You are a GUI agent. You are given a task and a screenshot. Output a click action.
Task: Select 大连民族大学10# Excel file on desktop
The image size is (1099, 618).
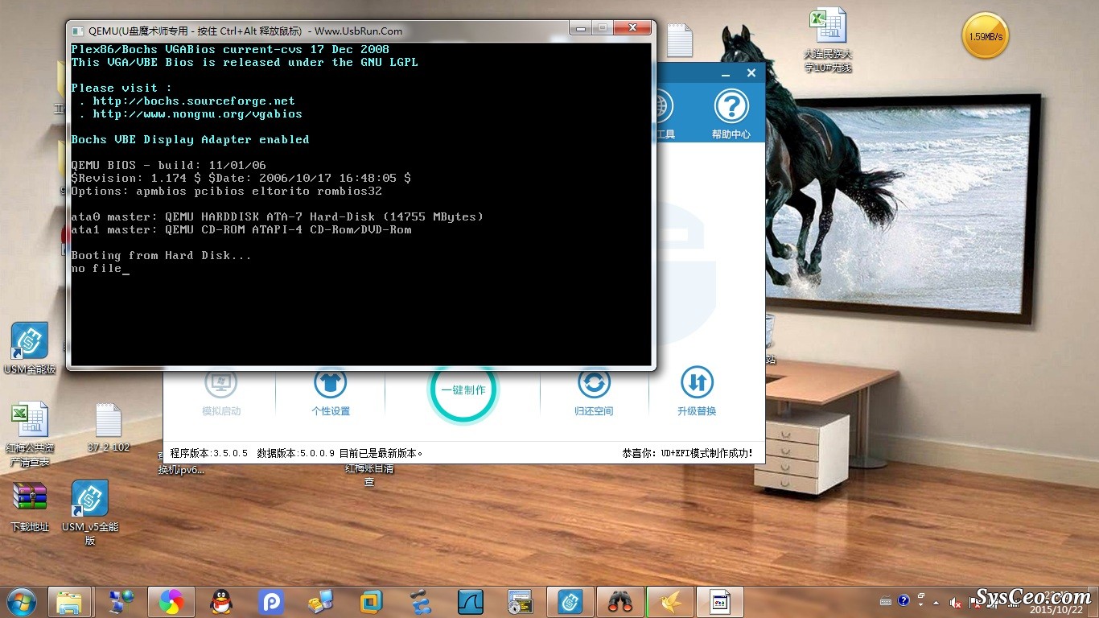[828, 39]
